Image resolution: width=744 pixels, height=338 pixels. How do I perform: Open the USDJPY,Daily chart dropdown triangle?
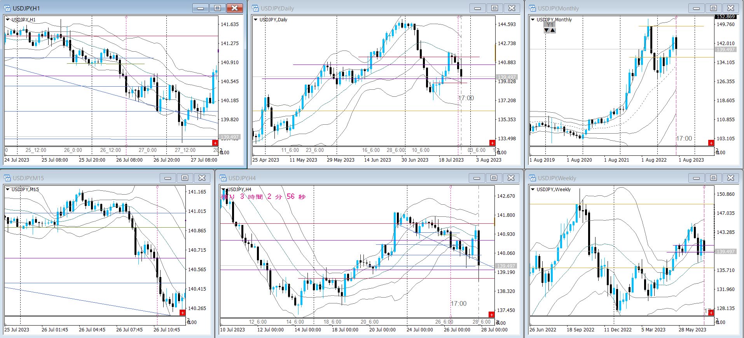click(255, 19)
